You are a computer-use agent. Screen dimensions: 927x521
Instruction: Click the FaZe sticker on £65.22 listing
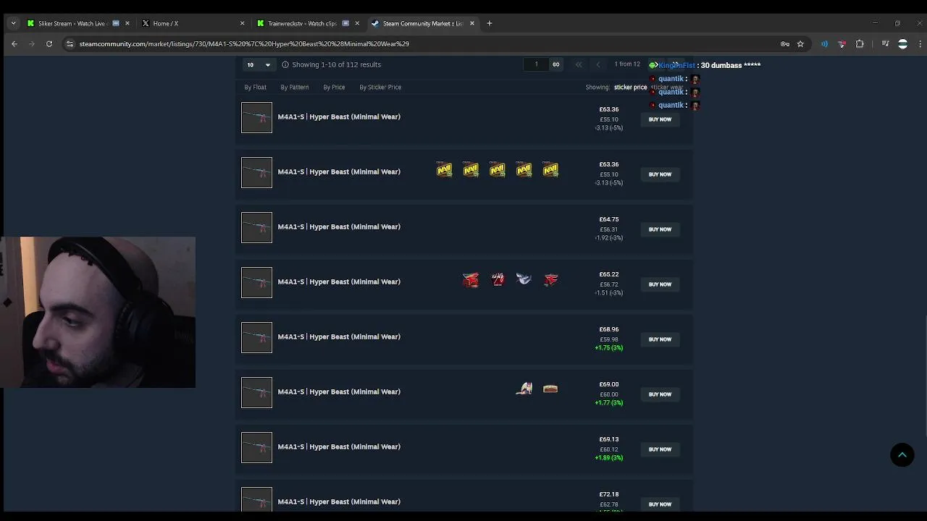(550, 280)
